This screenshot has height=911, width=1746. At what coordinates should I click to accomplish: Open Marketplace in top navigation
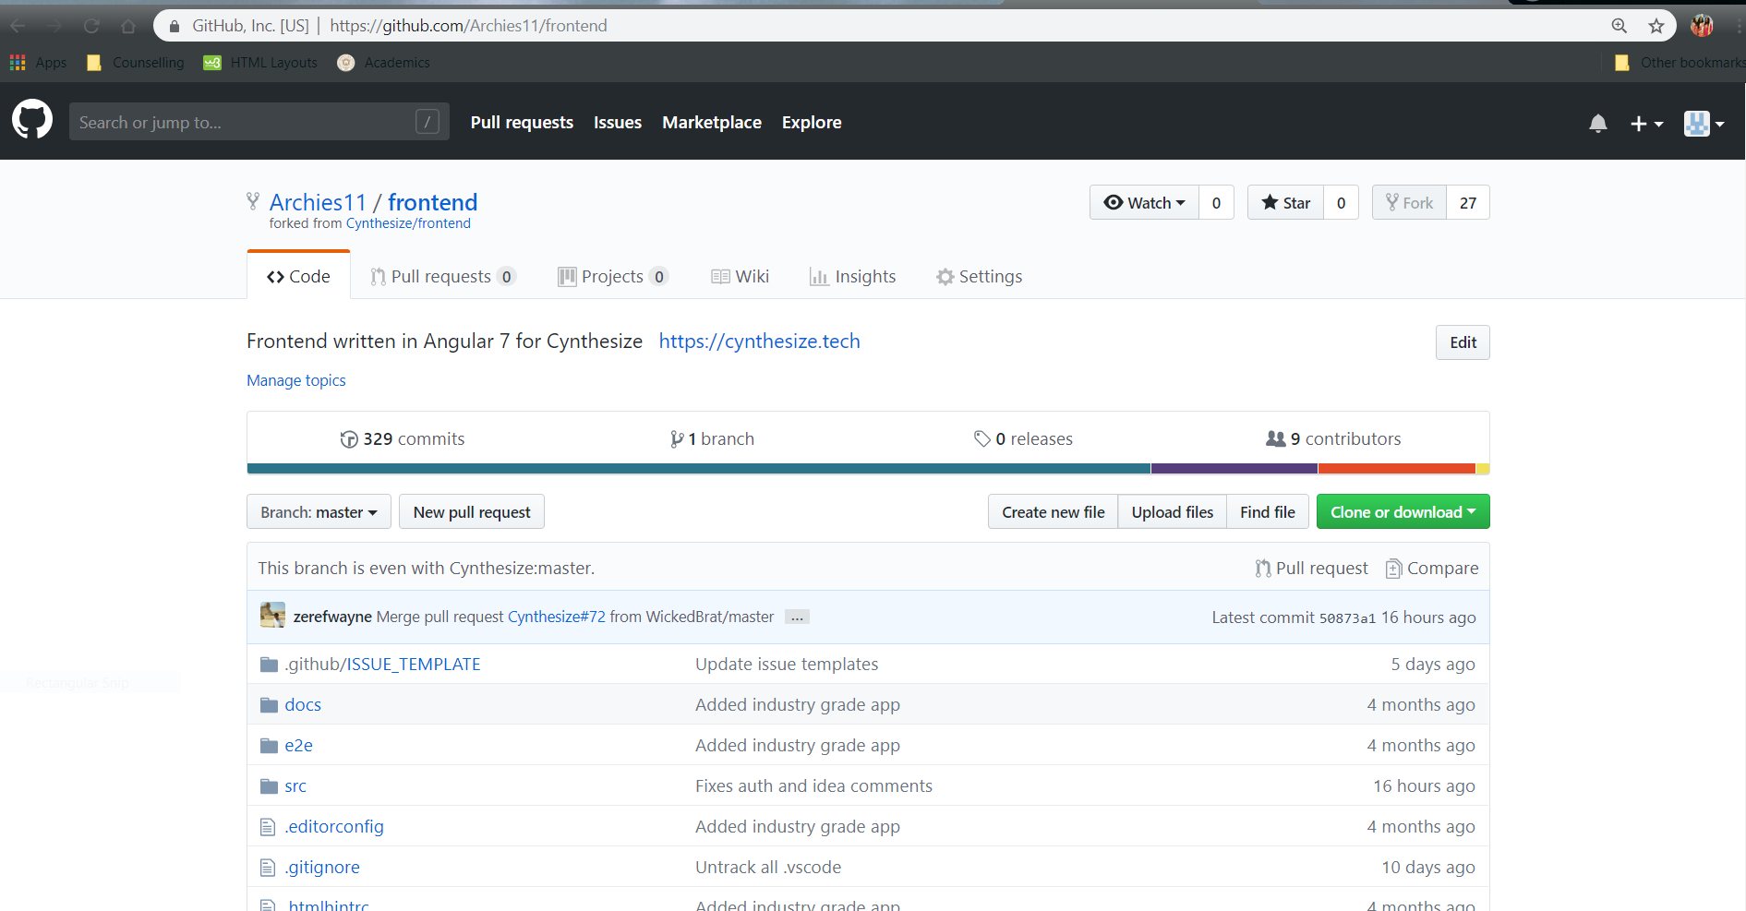(712, 123)
